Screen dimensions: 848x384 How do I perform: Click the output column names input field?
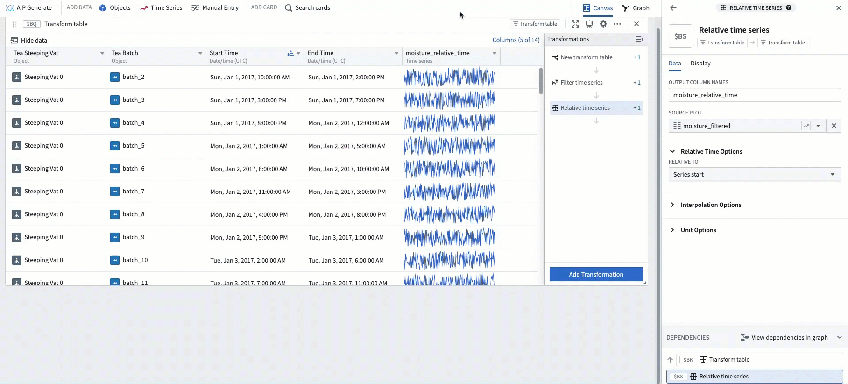[754, 95]
